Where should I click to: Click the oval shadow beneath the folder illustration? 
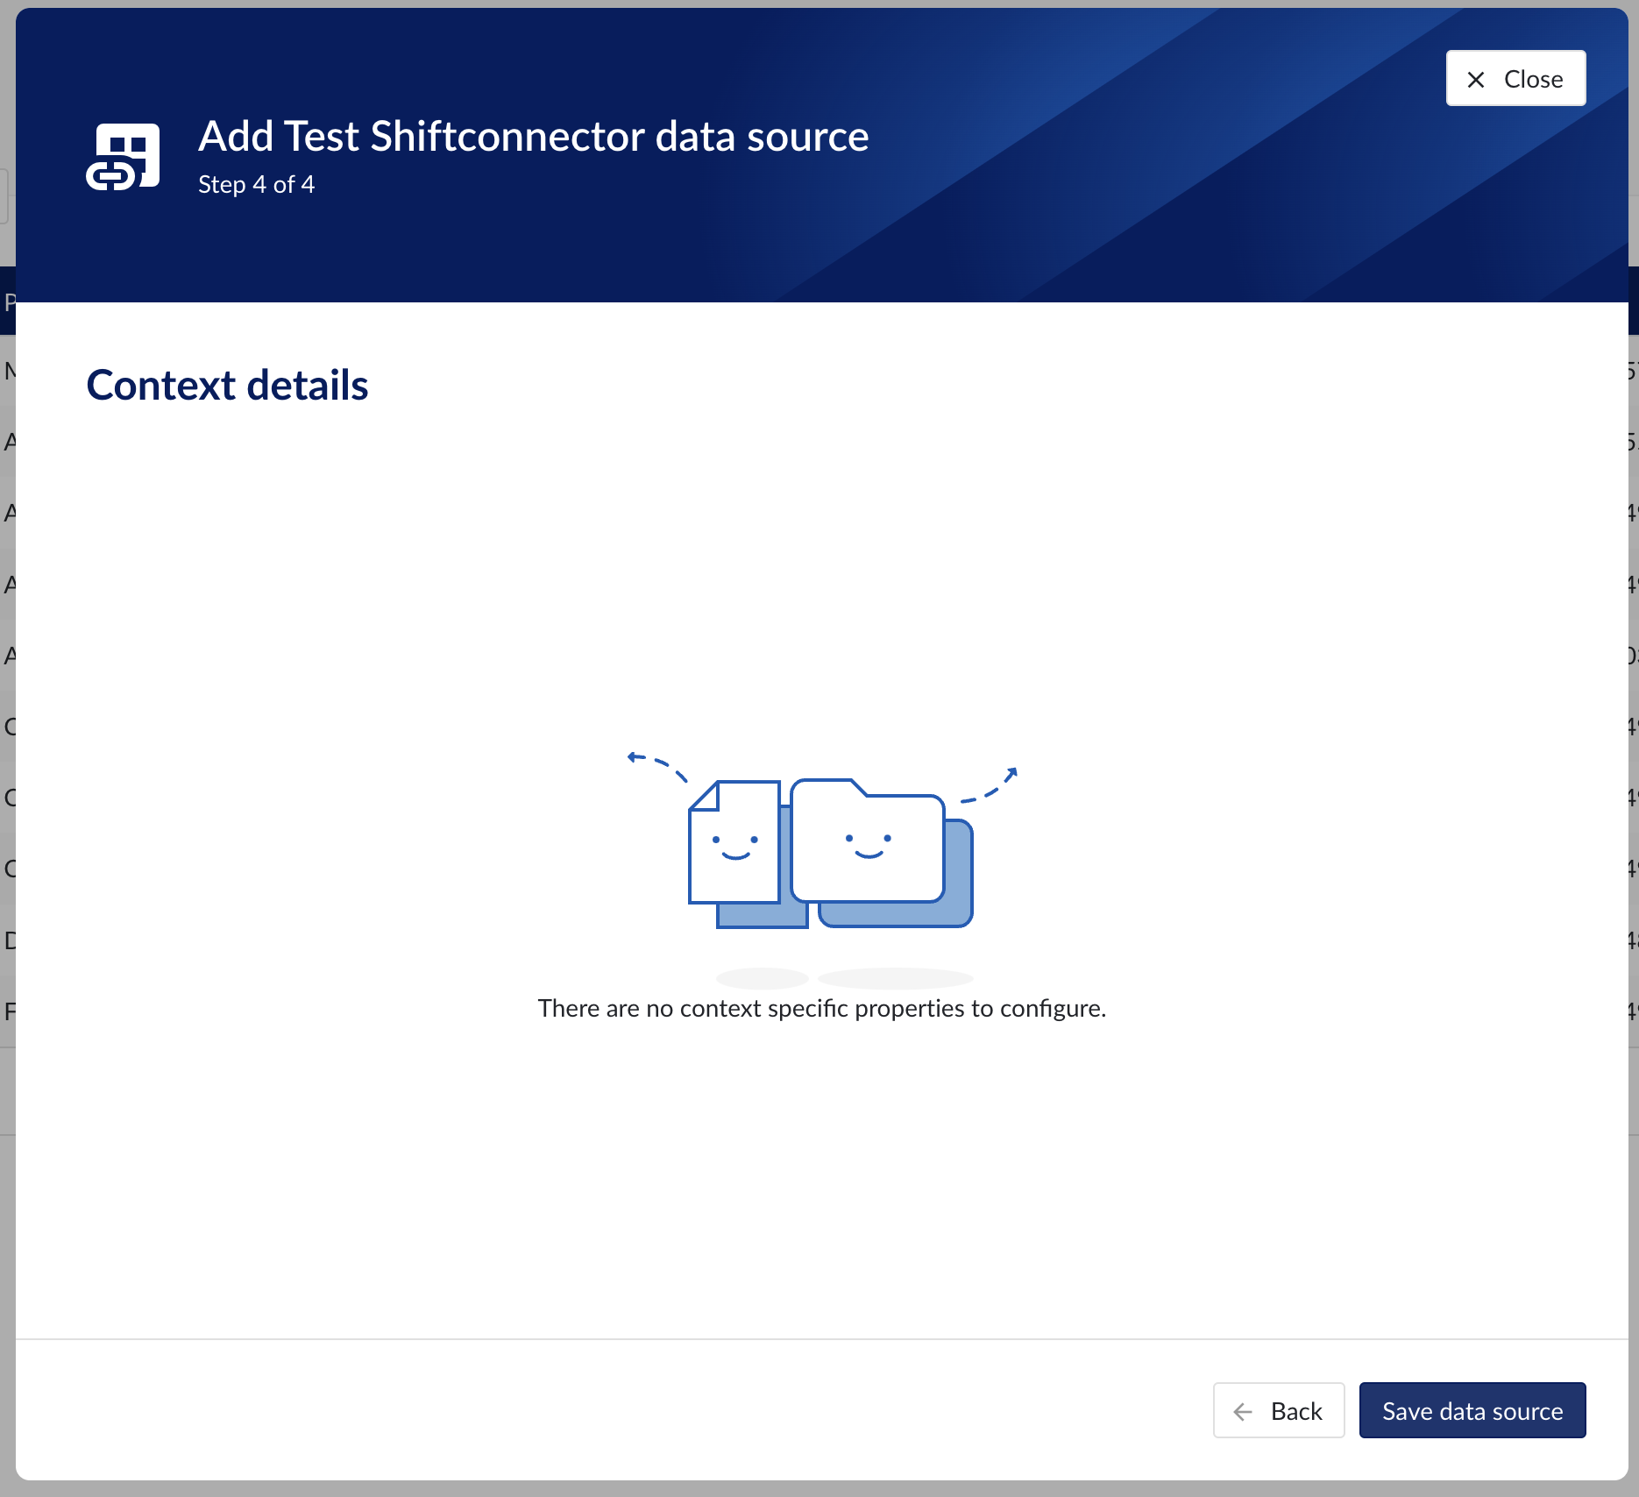pos(895,976)
